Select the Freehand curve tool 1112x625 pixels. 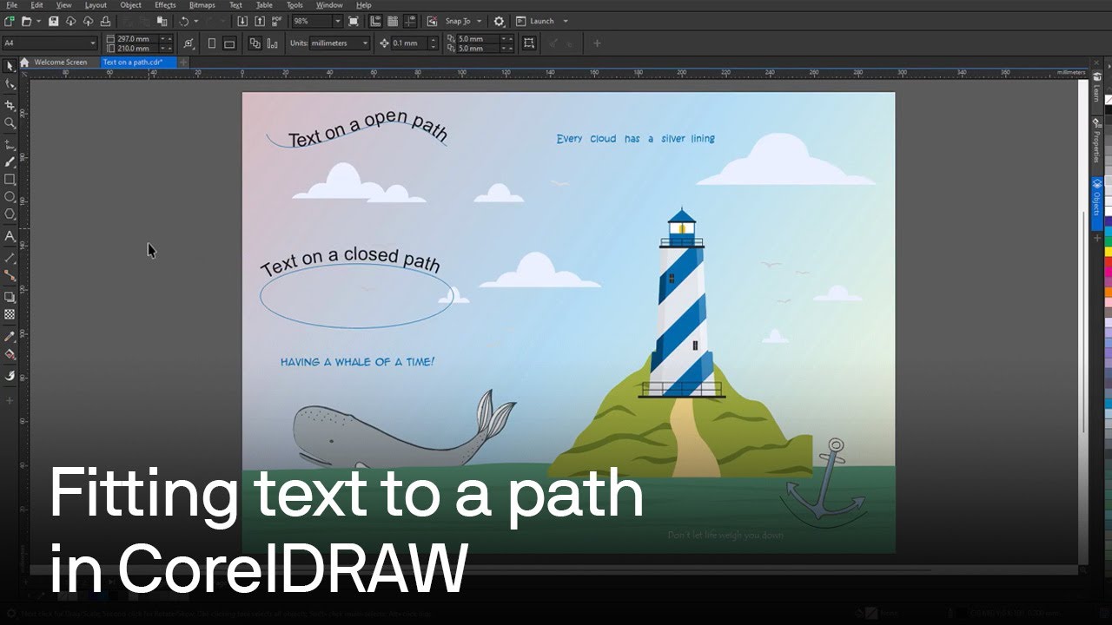click(10, 144)
